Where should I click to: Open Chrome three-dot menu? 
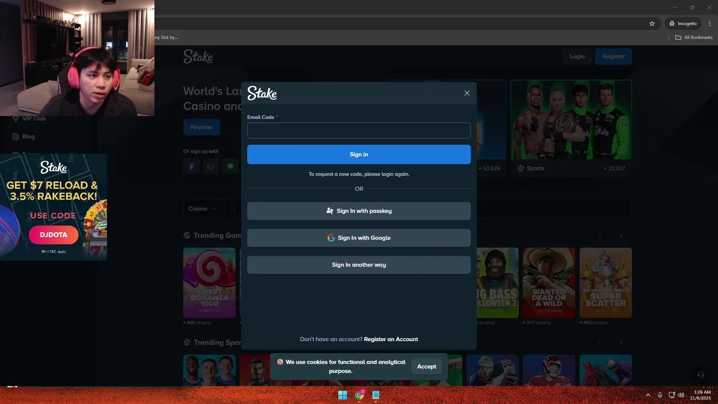(x=710, y=24)
